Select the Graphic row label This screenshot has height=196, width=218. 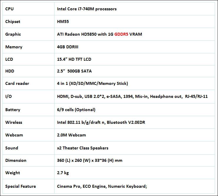pos(13,34)
